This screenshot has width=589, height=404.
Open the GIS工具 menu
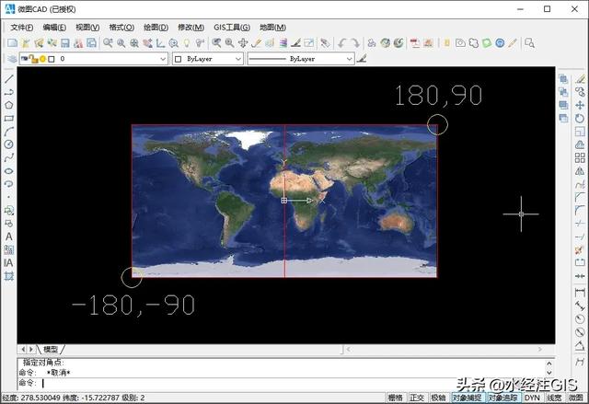click(x=232, y=28)
